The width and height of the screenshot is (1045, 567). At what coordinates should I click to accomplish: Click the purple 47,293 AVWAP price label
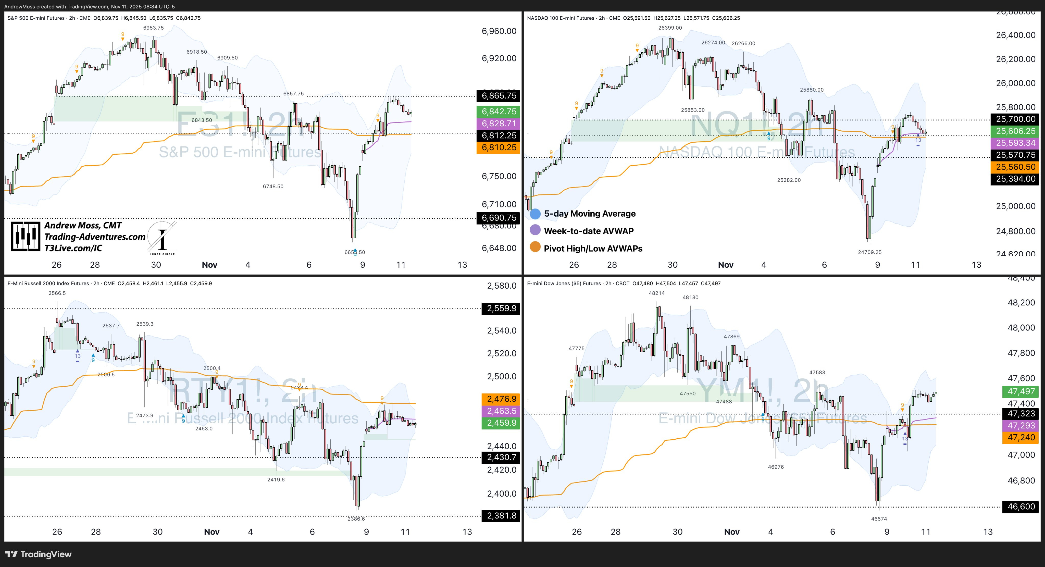1021,425
